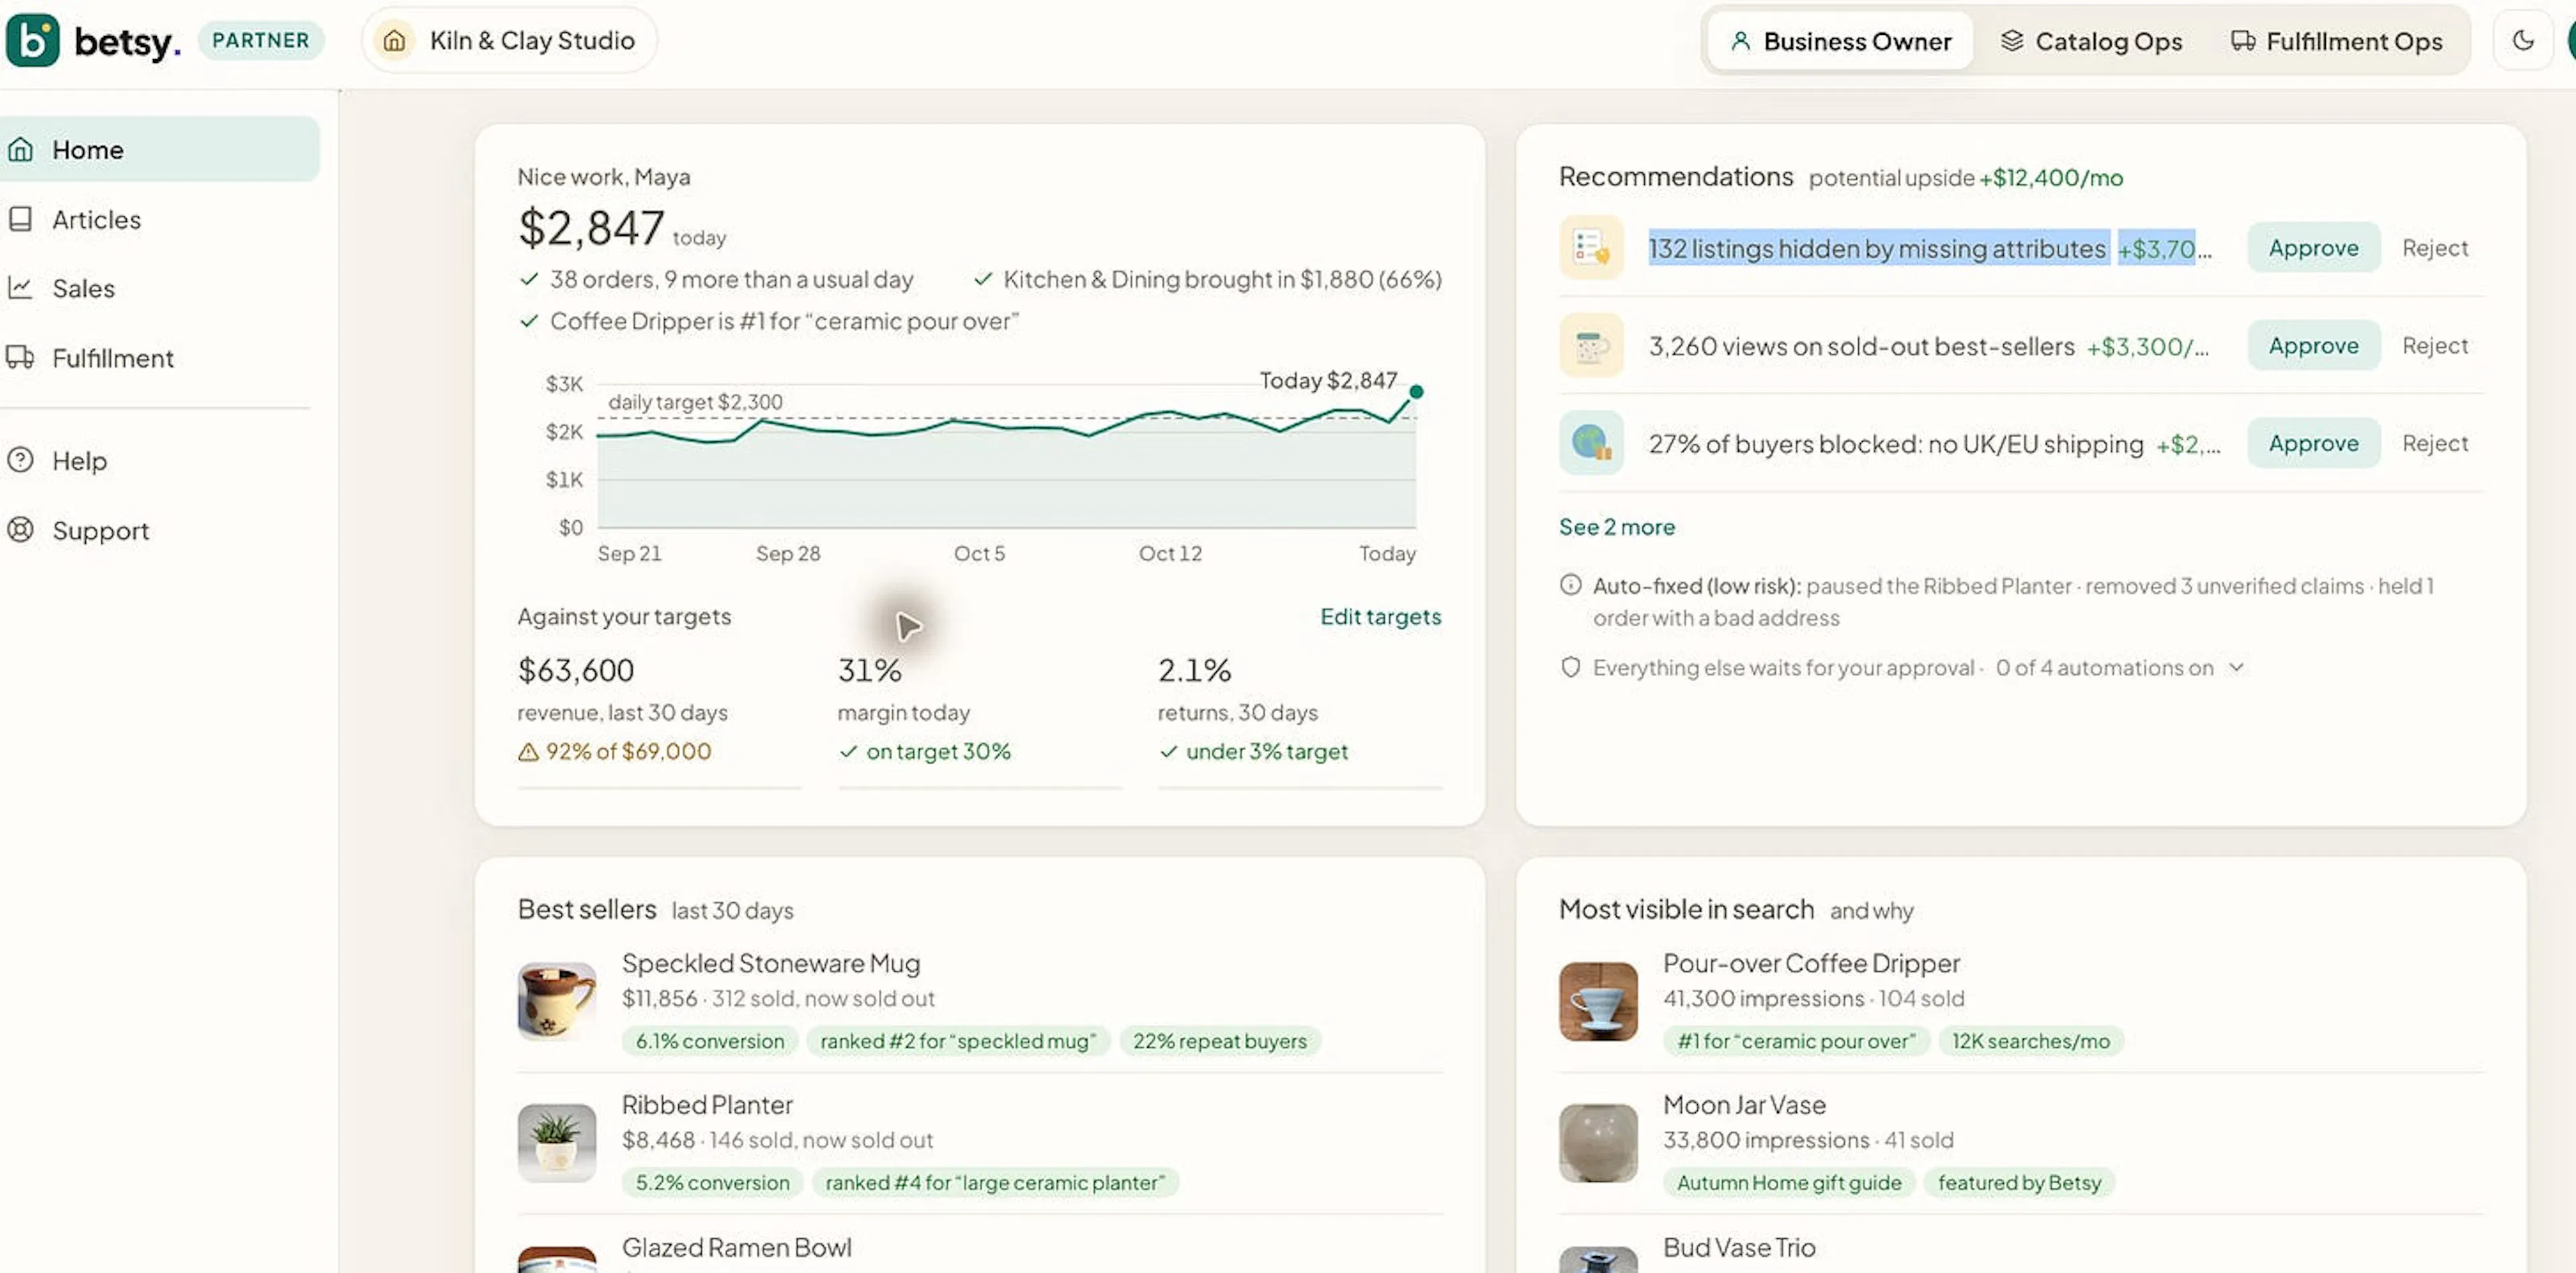Open the Kiln & Clay Studio shop selector
Viewport: 2576px width, 1273px height.
pyautogui.click(x=509, y=41)
